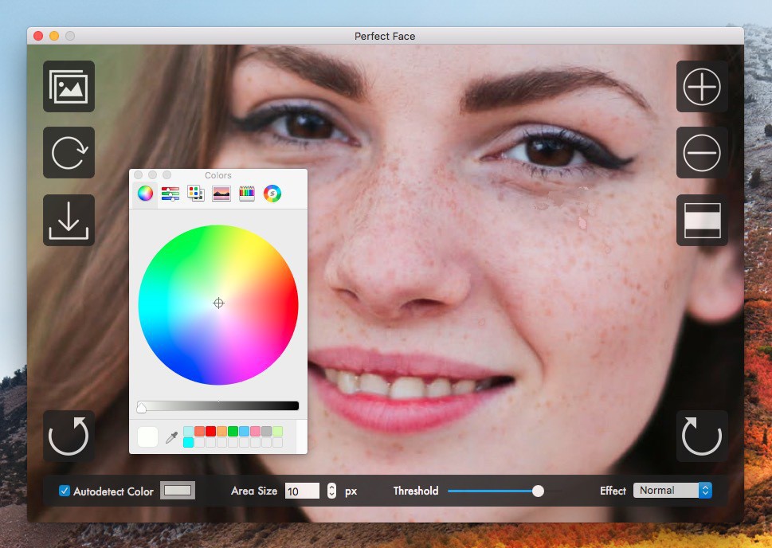Uncheck the Autodetect Color checkbox

(x=65, y=491)
